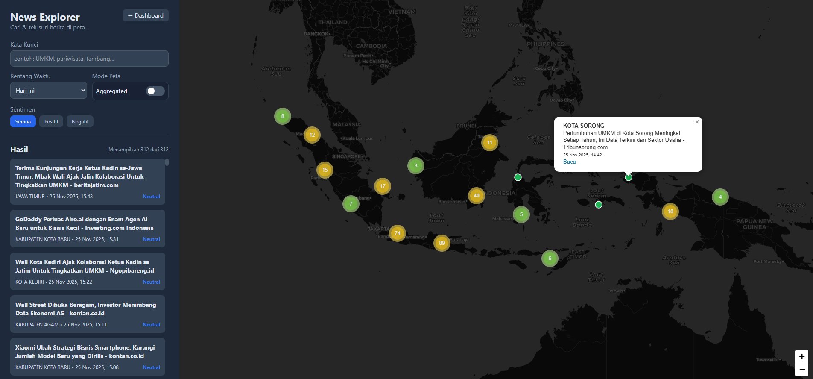Click the Kata Kunci search field
The height and width of the screenshot is (379, 813).
[x=89, y=59]
